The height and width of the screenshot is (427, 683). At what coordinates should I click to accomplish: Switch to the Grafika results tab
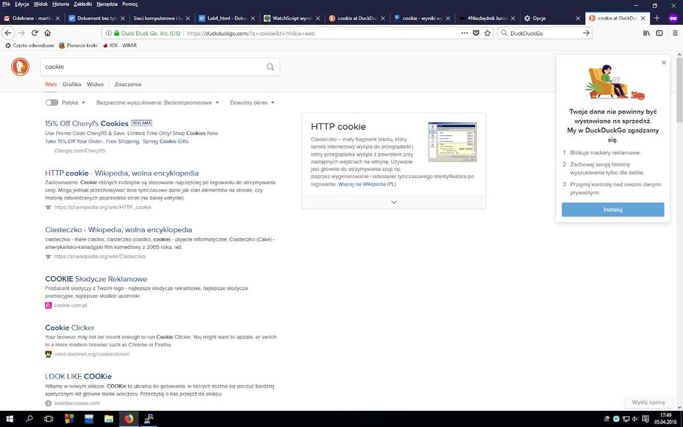[71, 84]
